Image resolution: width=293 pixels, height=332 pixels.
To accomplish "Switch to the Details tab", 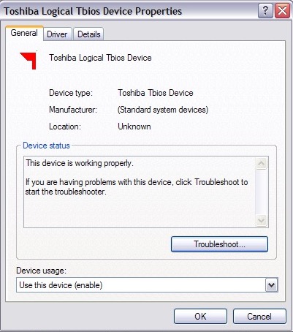I will (x=89, y=34).
